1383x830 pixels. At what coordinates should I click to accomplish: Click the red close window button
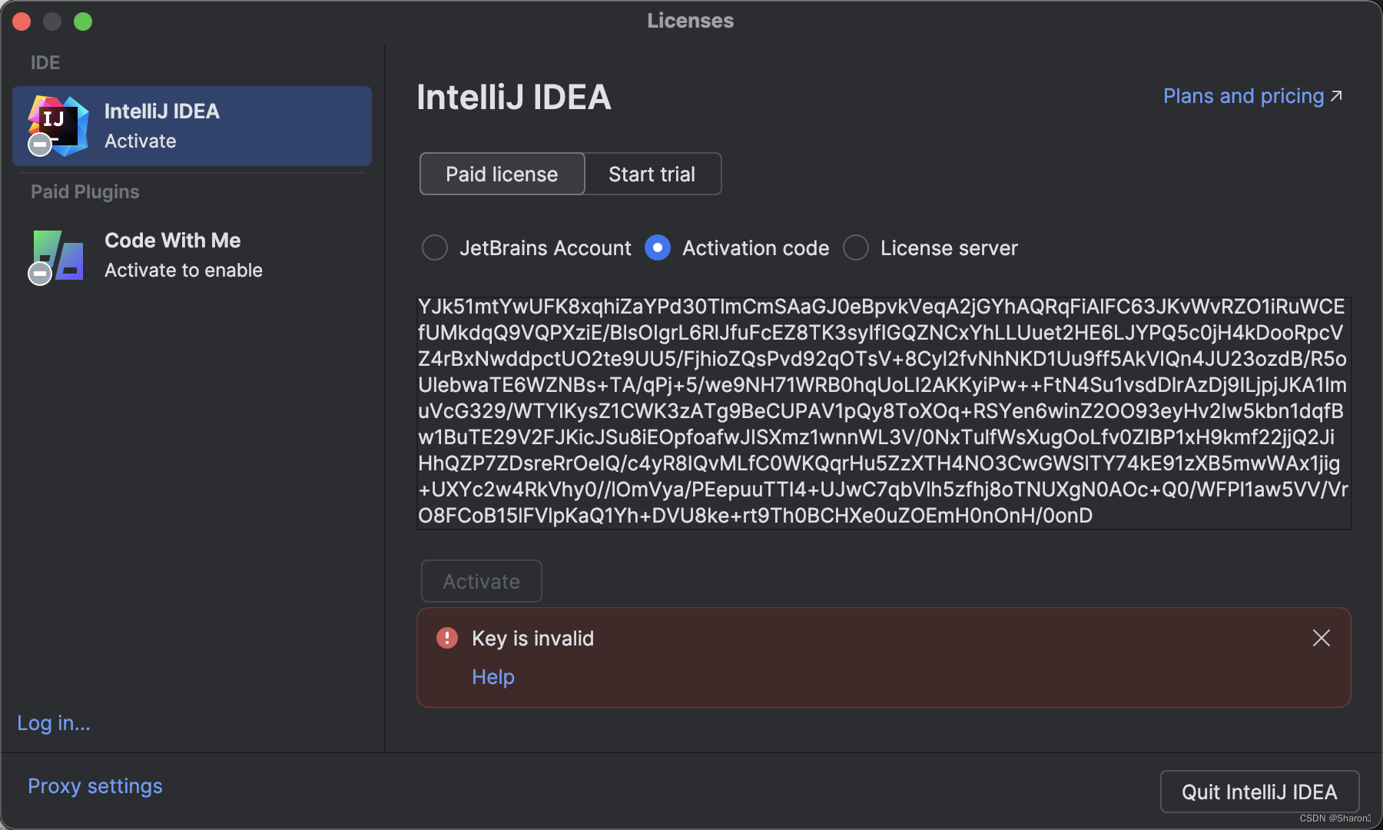22,22
